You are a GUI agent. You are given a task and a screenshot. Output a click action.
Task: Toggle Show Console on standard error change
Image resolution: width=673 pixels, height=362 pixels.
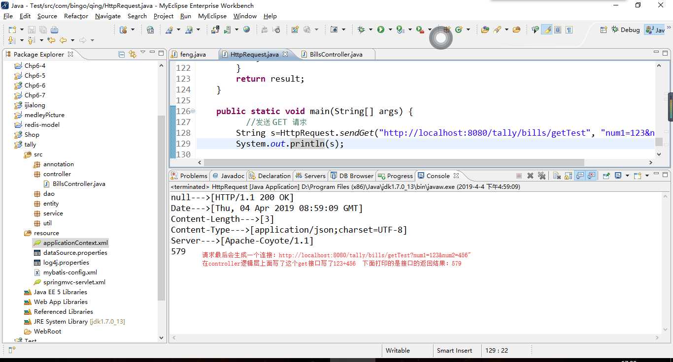pos(592,176)
